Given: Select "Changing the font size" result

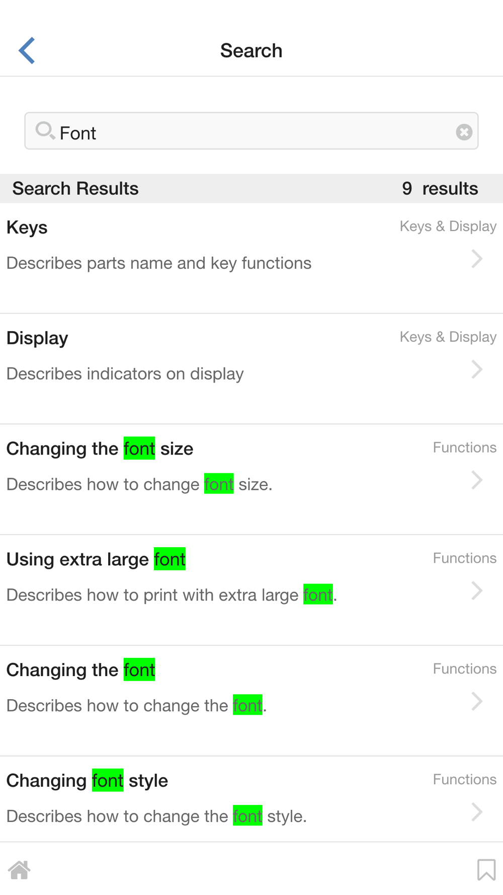Looking at the screenshot, I should click(100, 449).
